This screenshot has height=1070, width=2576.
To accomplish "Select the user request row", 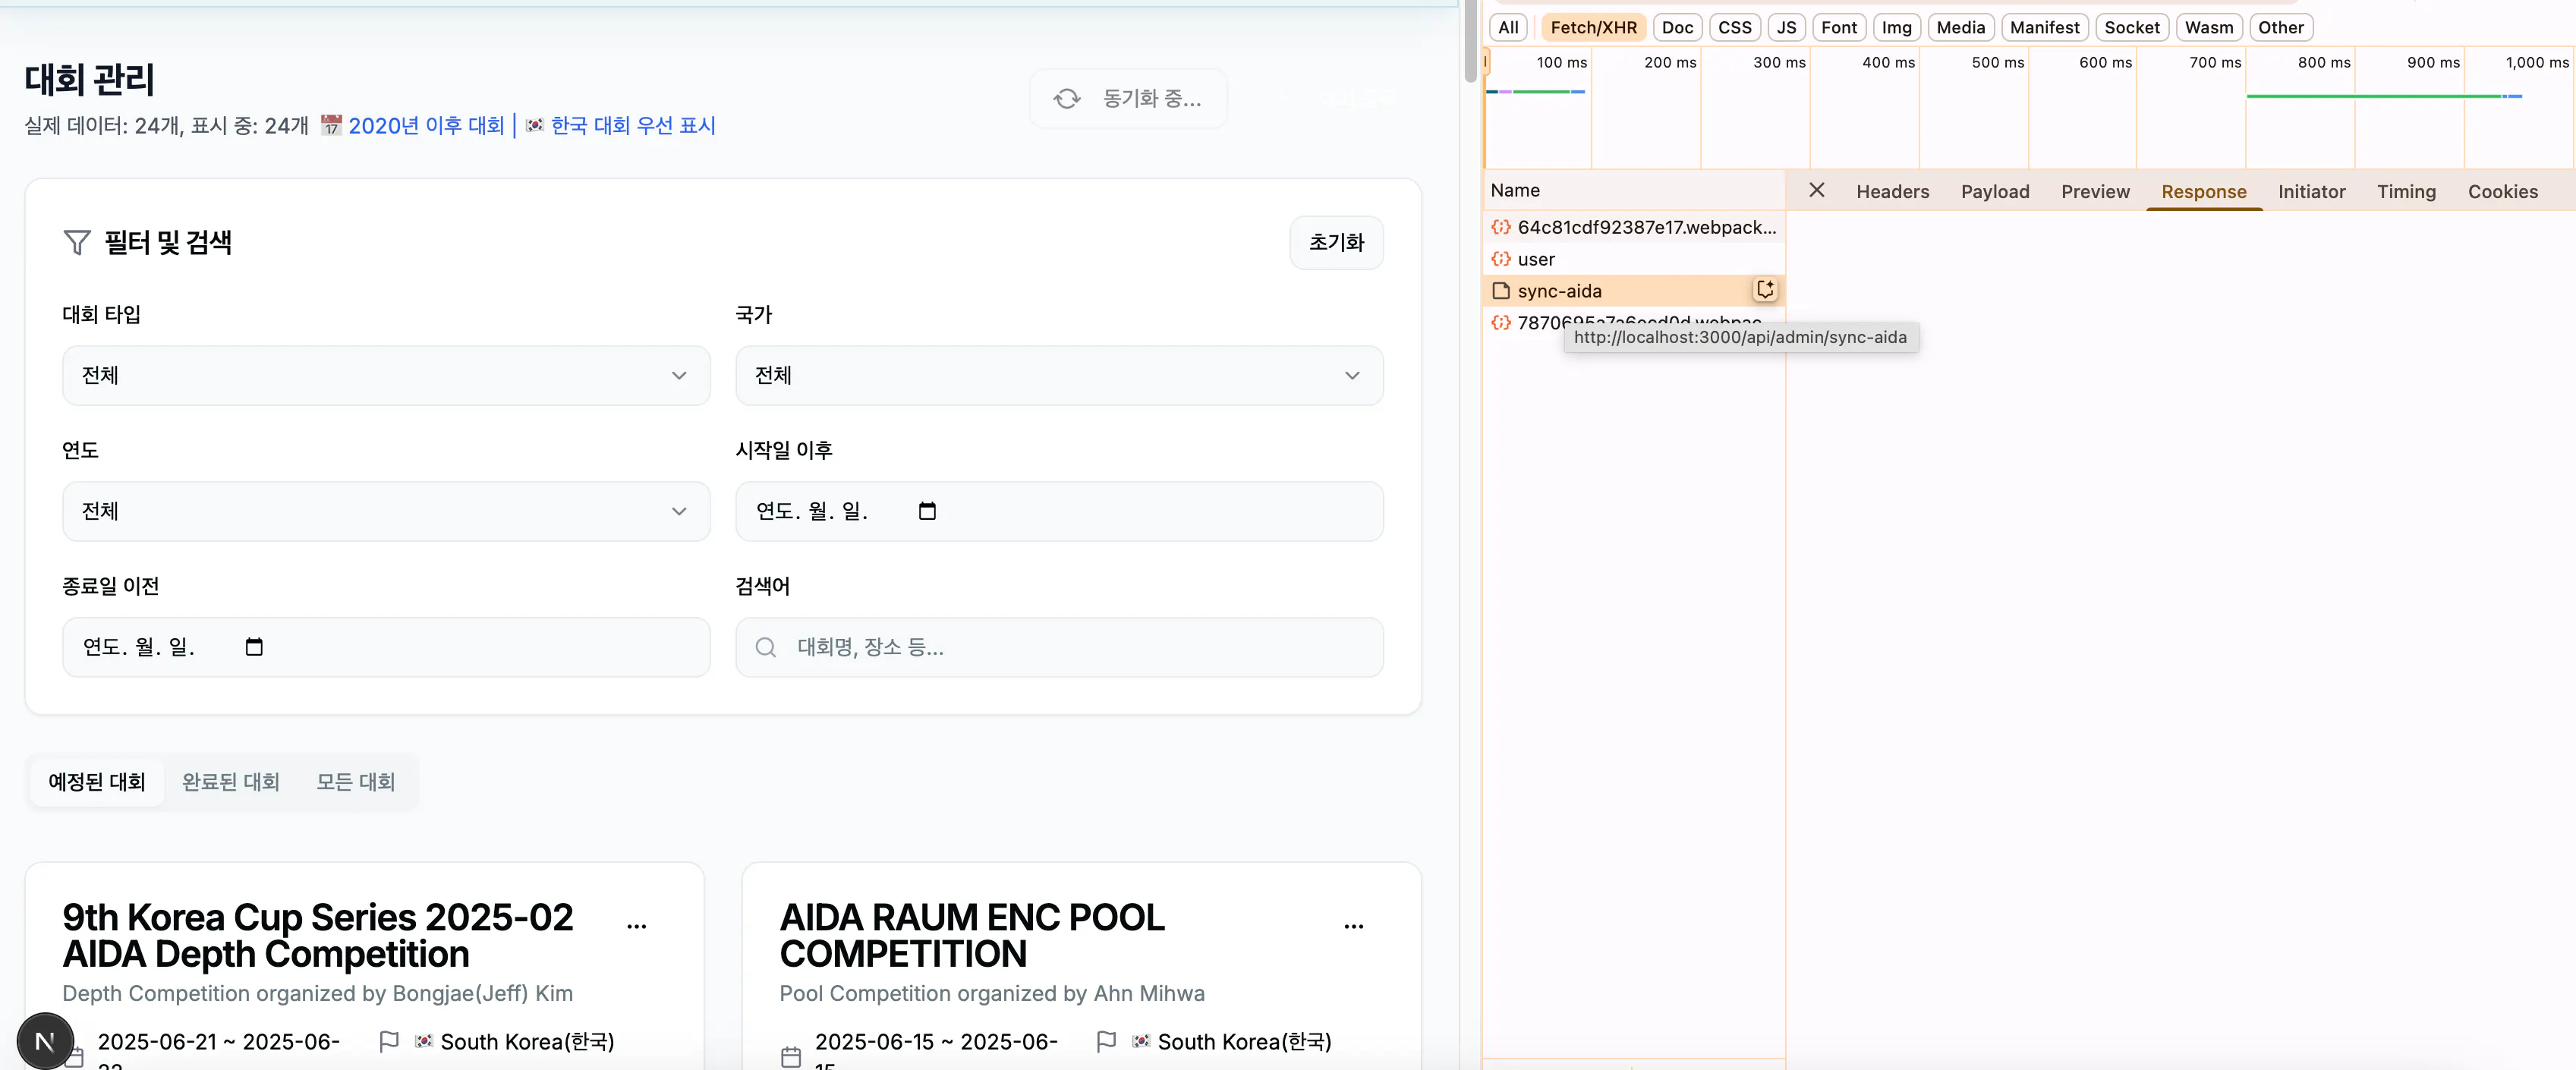I will click(x=1633, y=259).
